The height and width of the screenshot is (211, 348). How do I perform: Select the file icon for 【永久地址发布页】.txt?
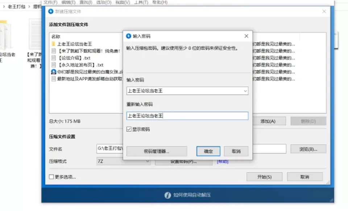pyautogui.click(x=54, y=65)
